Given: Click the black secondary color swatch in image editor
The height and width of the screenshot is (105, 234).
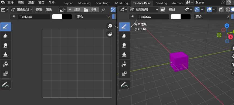Looking at the screenshot, I should pyautogui.click(x=67, y=17).
